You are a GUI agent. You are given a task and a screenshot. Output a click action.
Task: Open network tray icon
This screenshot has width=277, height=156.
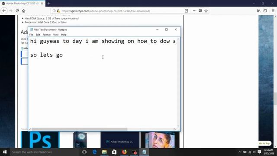coord(250,152)
